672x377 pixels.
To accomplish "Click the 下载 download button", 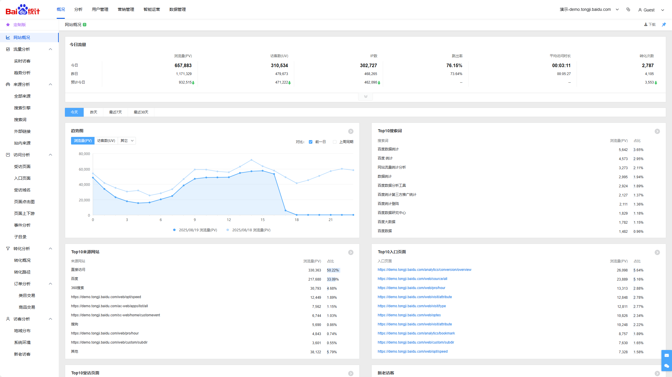I will point(650,25).
